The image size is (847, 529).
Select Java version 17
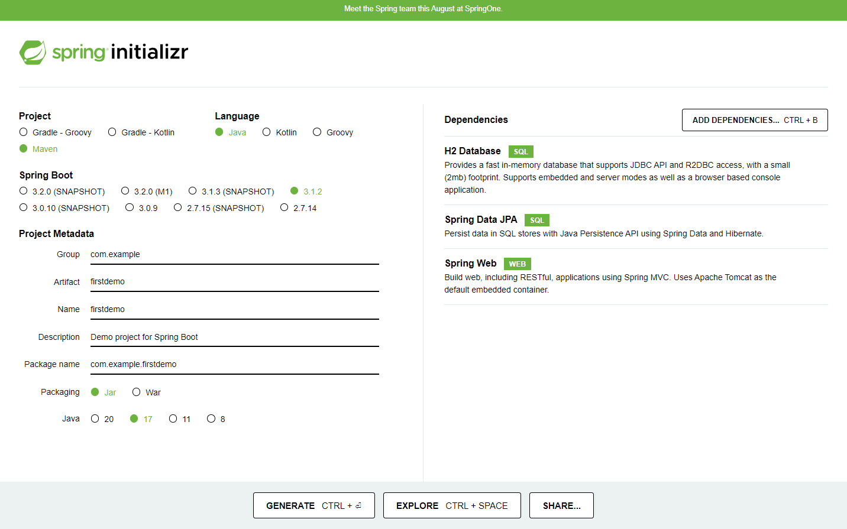pos(141,419)
